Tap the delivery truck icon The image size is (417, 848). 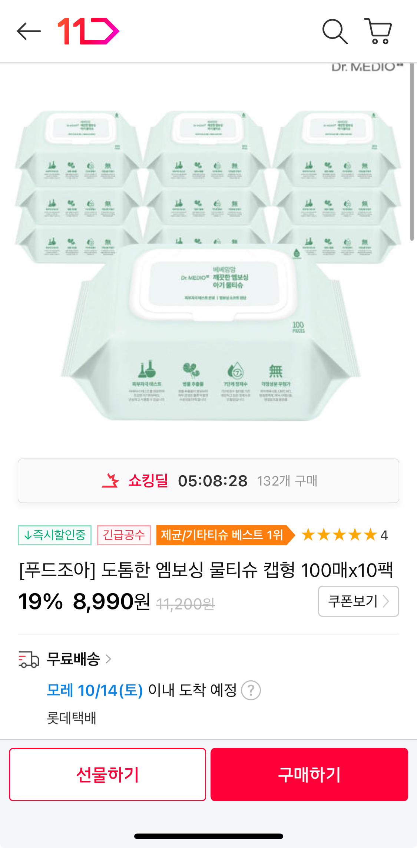pos(29,660)
